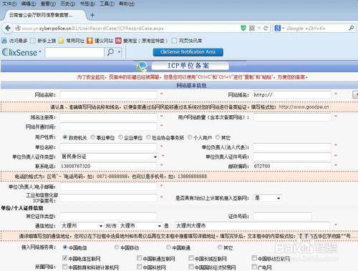Click the 网站开通时间 input field
Screen dimensions: 358x271
[x=108, y=127]
